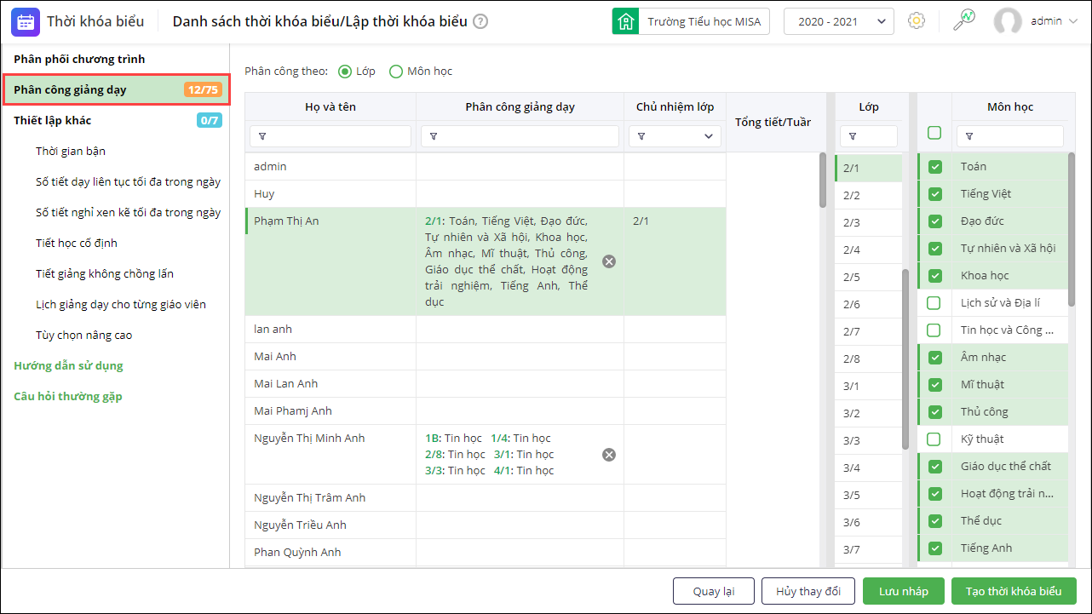Go to Thời gian bận settings item

coord(71,151)
